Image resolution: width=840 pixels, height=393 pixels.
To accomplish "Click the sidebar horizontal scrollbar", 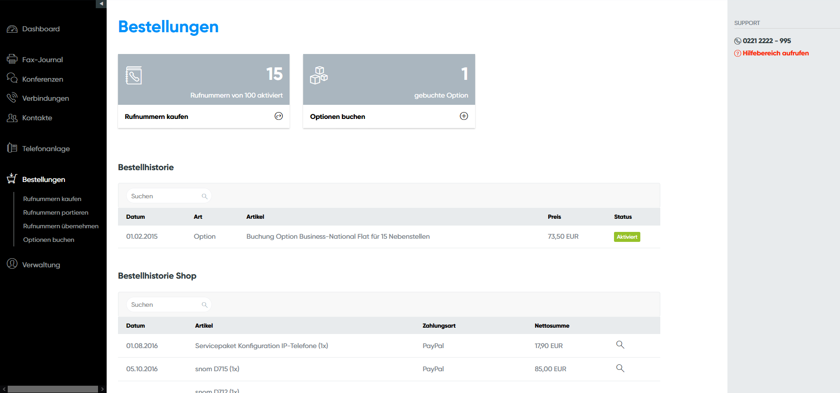I will (53, 389).
